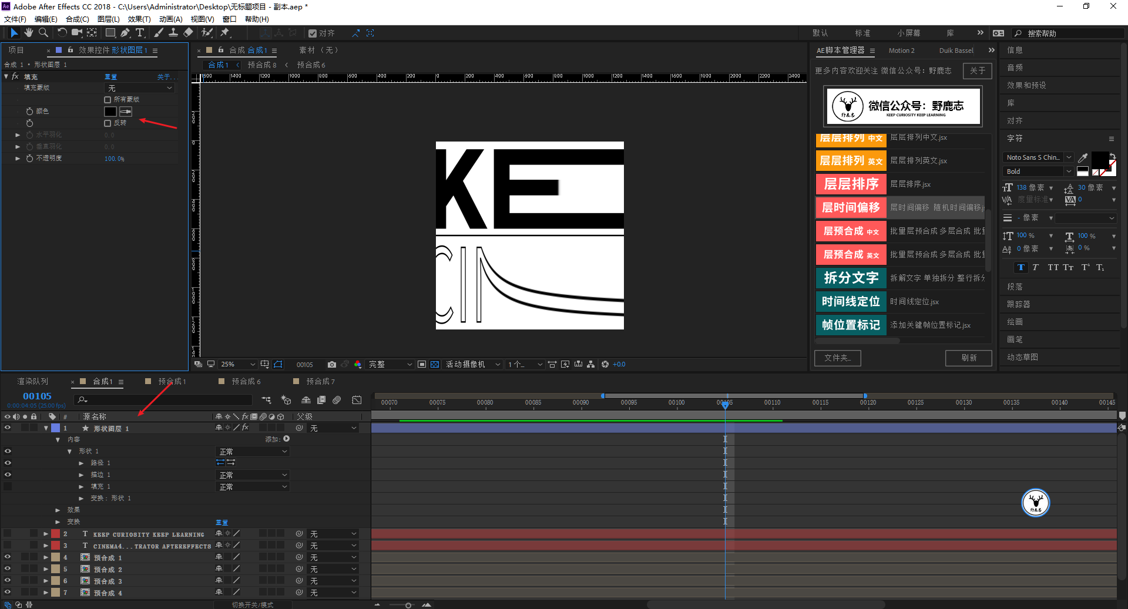The height and width of the screenshot is (609, 1128).
Task: Click the 刷新 refresh button
Action: point(968,358)
